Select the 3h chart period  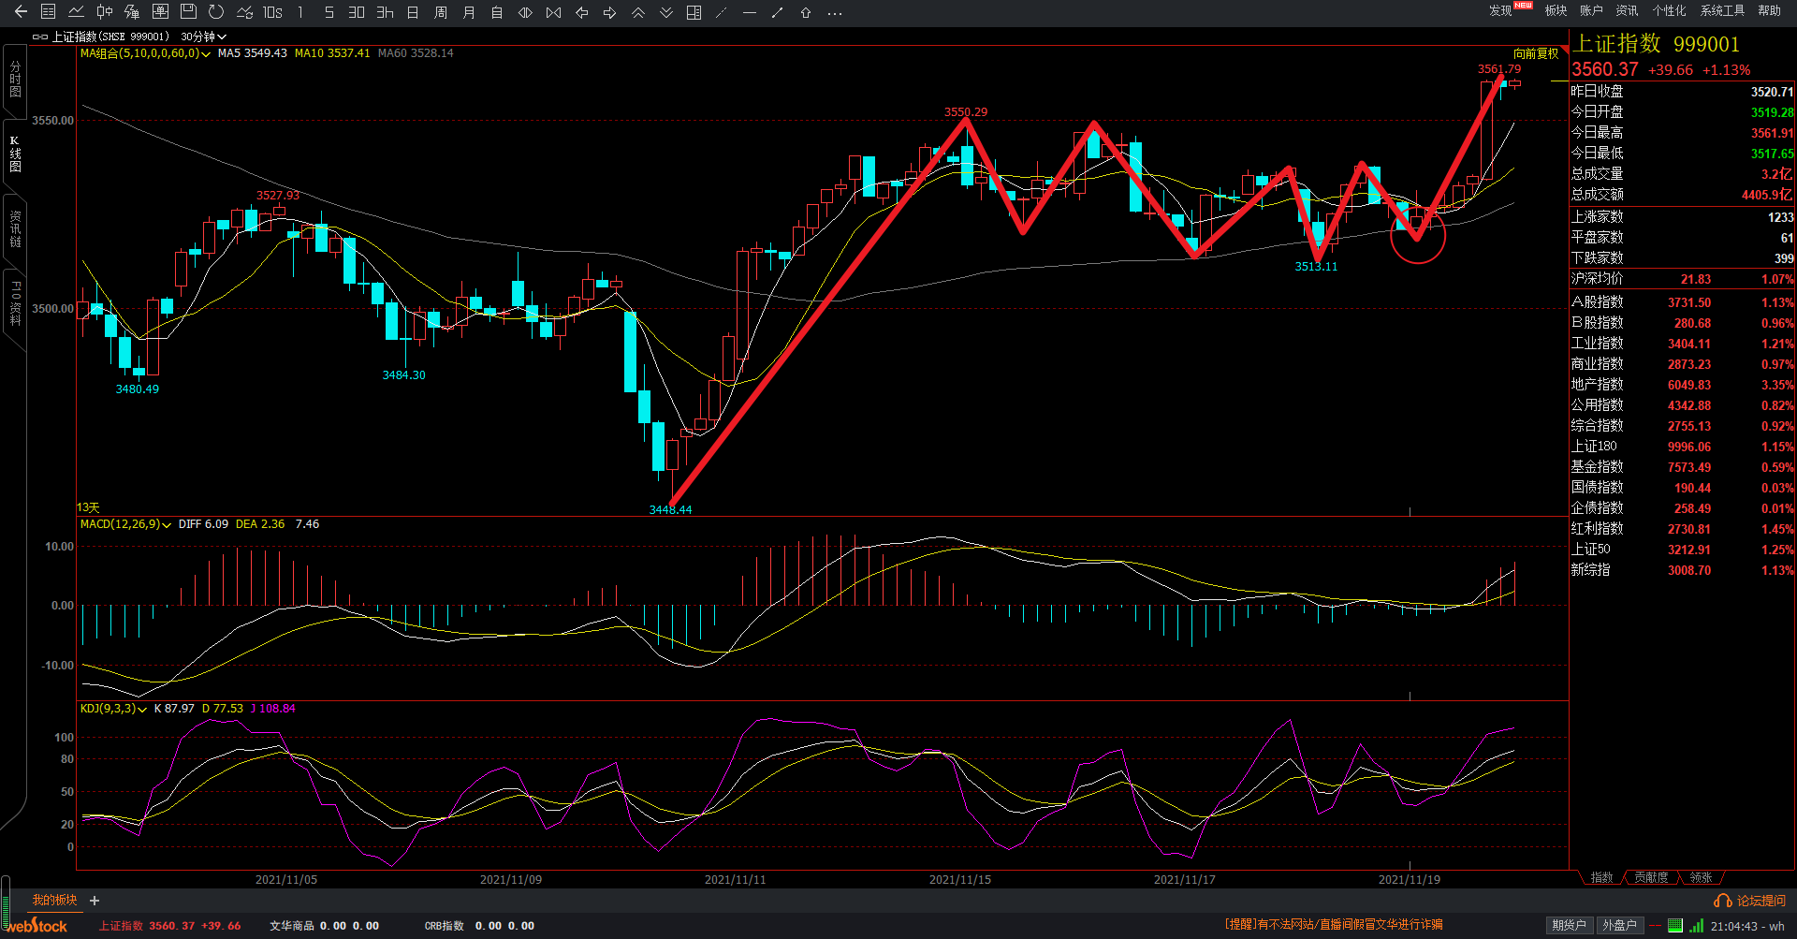[x=385, y=12]
